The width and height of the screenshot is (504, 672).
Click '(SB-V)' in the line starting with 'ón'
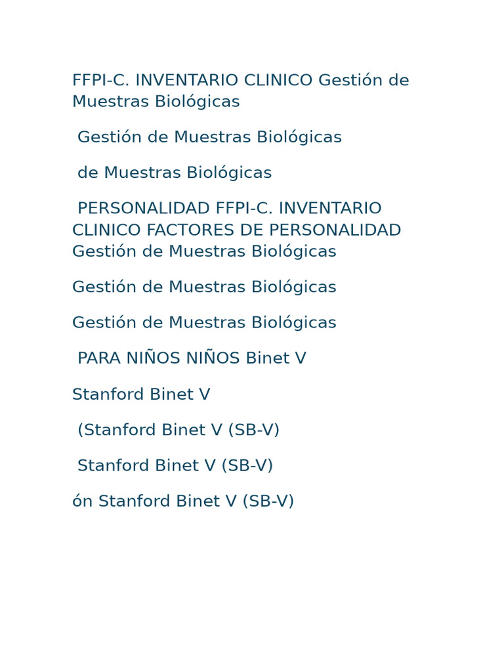(268, 501)
